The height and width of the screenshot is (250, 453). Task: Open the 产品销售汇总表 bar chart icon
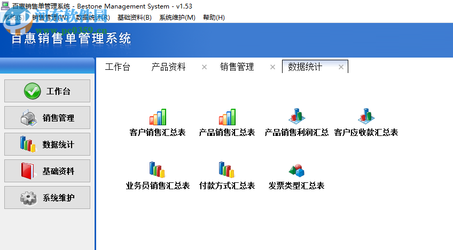click(x=227, y=117)
